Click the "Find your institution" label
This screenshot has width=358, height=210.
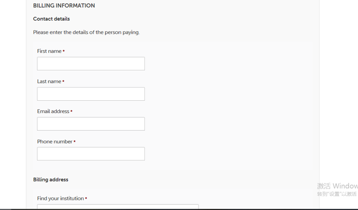point(60,199)
